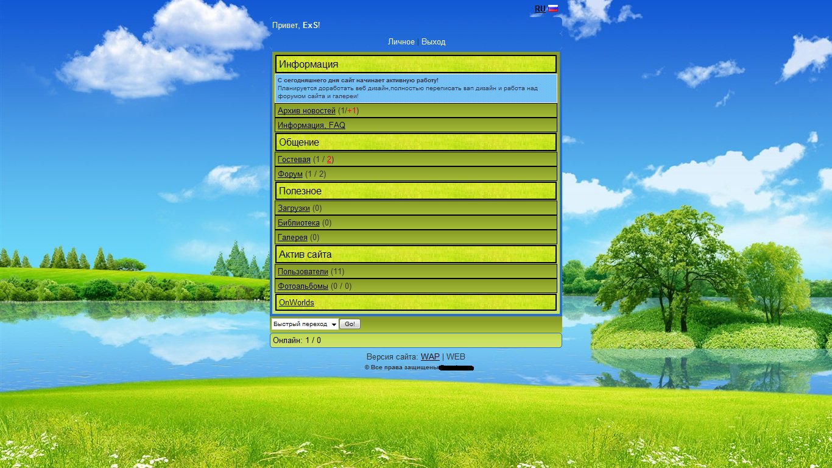Open the Форум link
This screenshot has height=468, width=832.
[290, 174]
